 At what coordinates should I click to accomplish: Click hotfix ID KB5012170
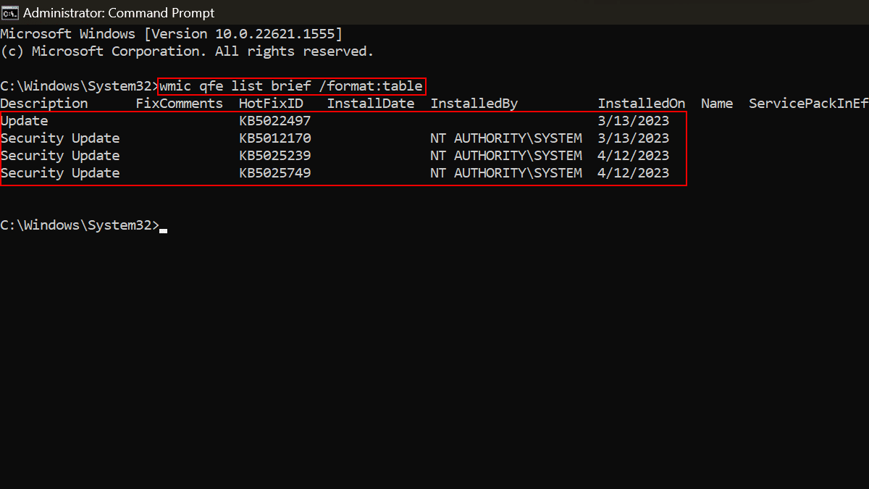pos(275,138)
